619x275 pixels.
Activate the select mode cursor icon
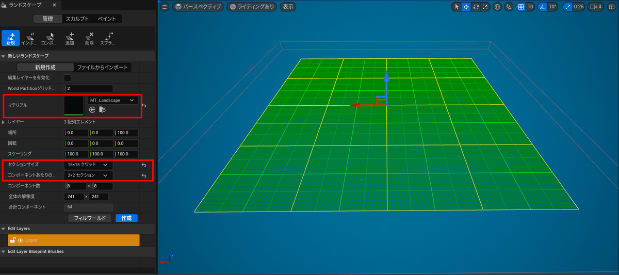tap(457, 7)
